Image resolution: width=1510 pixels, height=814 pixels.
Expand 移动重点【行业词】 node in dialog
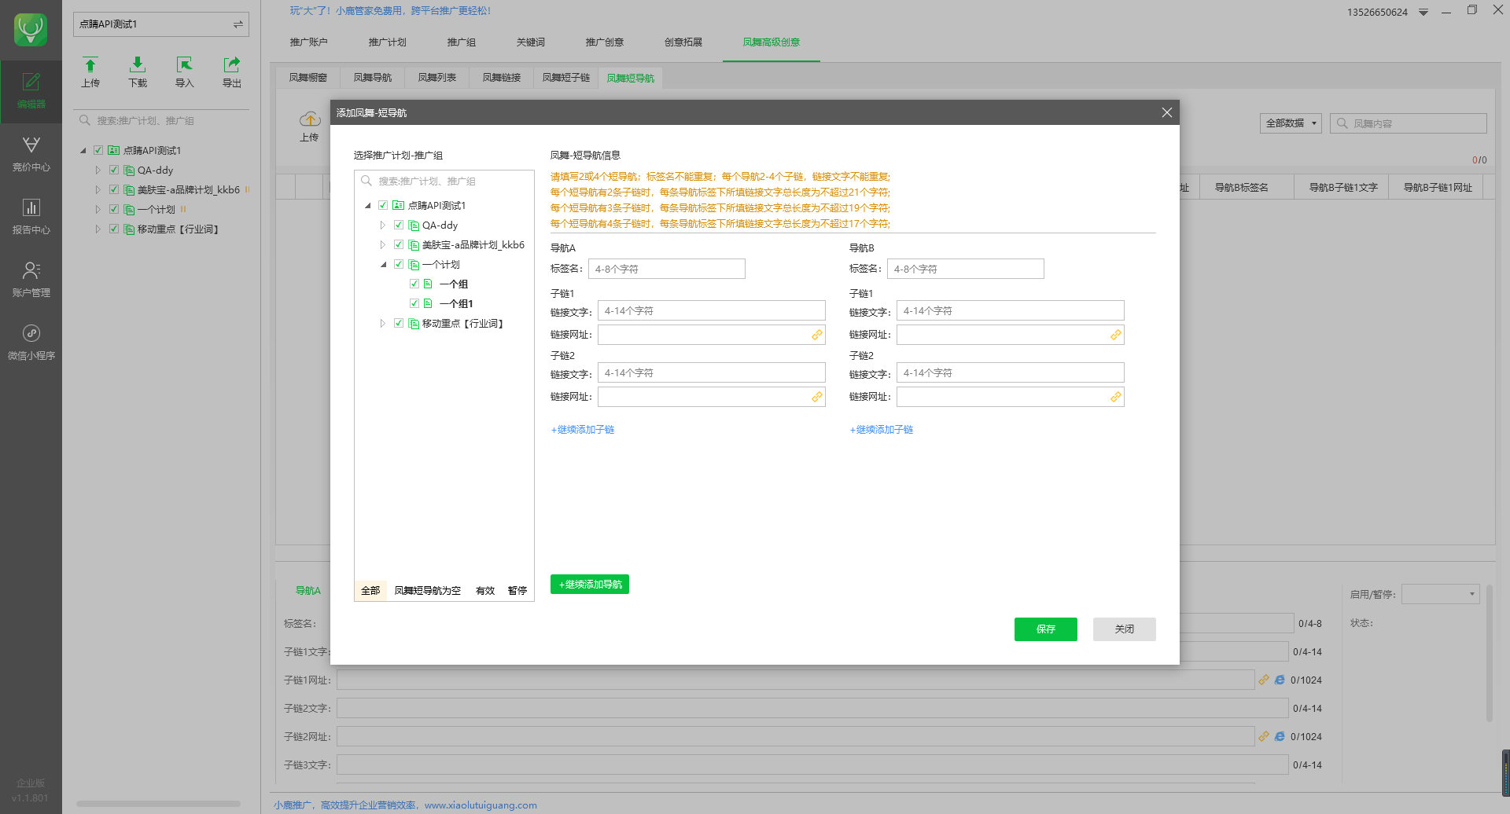383,323
